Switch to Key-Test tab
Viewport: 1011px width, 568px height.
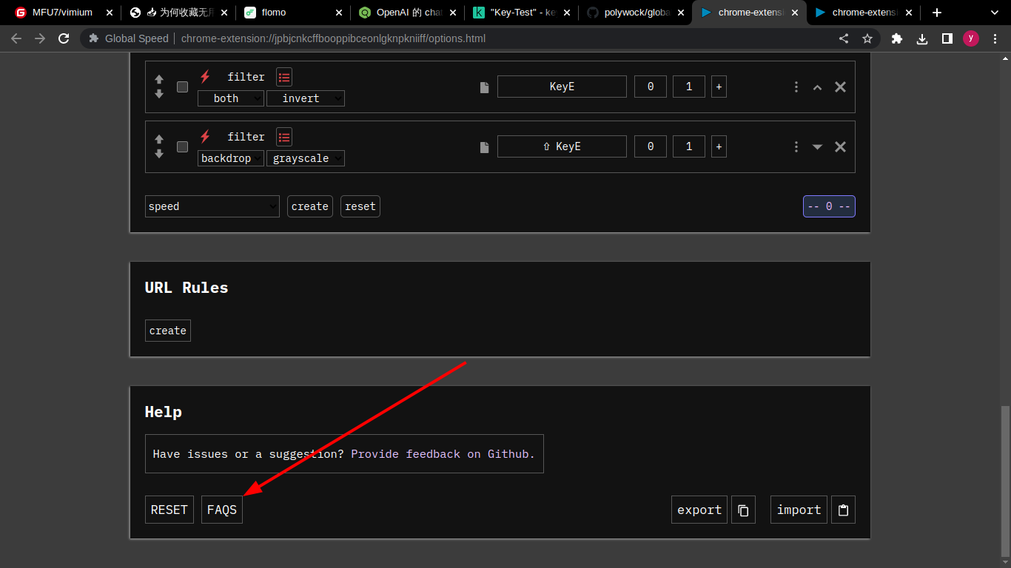(522, 13)
